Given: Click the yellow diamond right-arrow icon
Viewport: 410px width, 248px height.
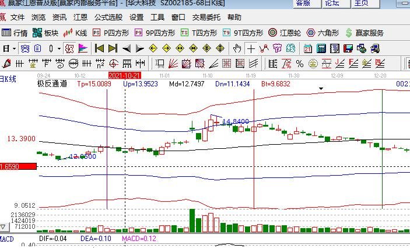Looking at the screenshot, I should [166, 48].
